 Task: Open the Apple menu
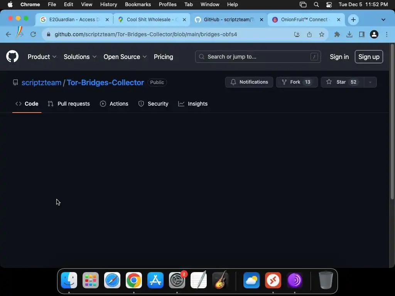(x=10, y=5)
